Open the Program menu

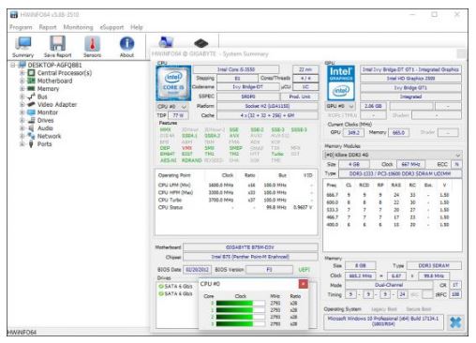click(x=21, y=27)
